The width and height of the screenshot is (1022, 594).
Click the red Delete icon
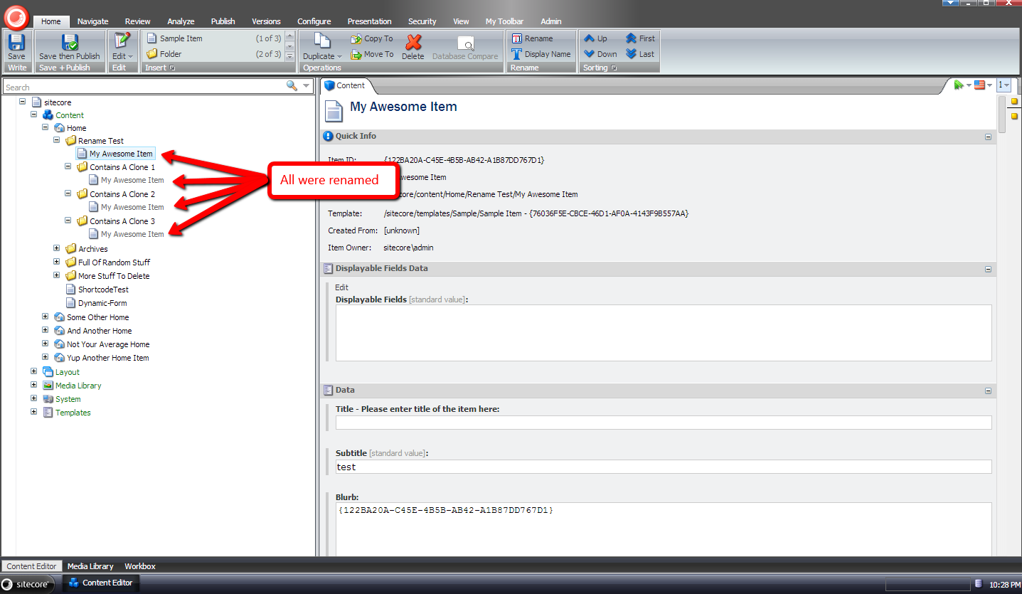coord(413,43)
